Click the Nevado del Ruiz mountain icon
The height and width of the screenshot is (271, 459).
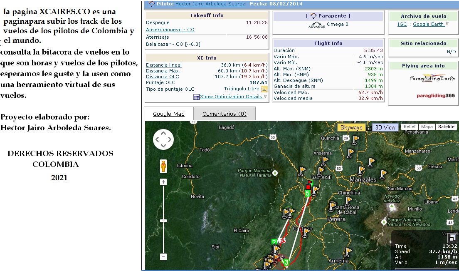click(392, 207)
